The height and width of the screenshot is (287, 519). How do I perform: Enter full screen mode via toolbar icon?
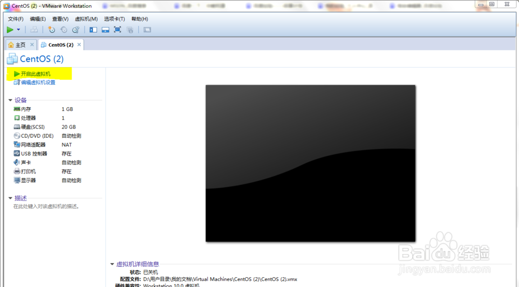pyautogui.click(x=117, y=30)
